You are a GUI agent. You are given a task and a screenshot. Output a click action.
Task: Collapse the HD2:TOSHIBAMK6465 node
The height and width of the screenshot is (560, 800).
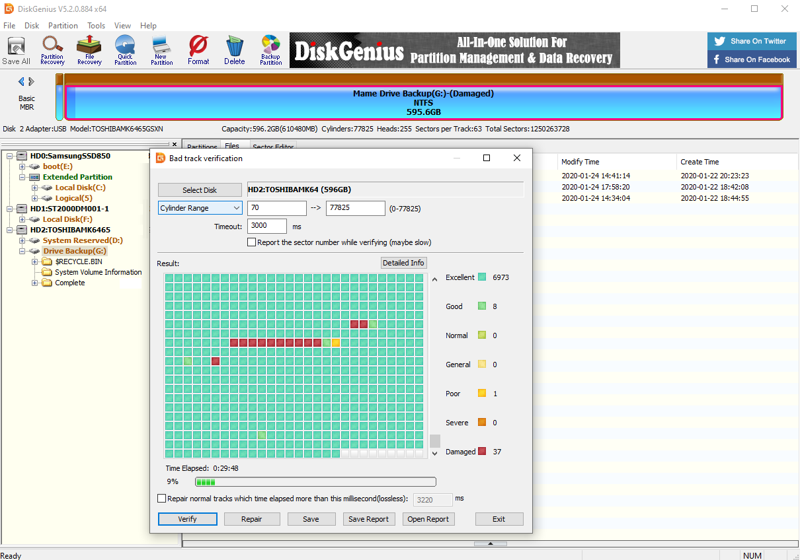[x=10, y=230]
